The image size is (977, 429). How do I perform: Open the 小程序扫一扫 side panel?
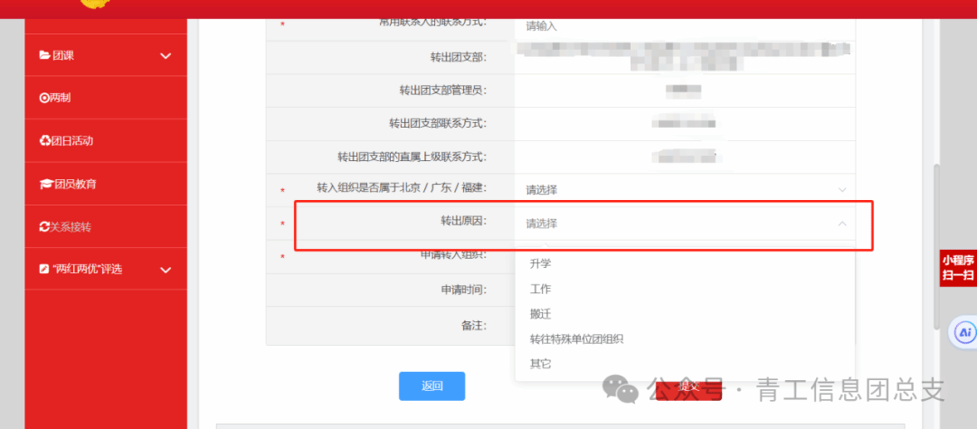[x=957, y=269]
